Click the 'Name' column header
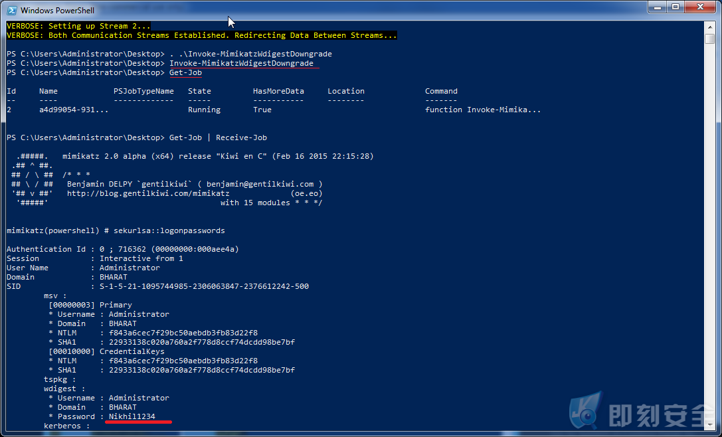Image resolution: width=722 pixels, height=437 pixels. click(x=48, y=91)
